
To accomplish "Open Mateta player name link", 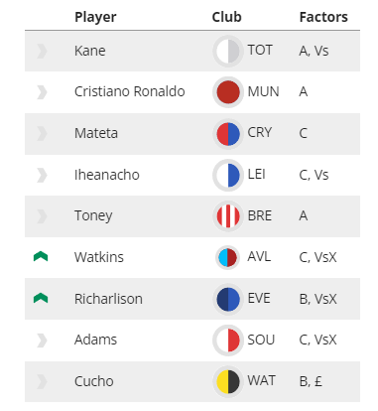I will [96, 133].
